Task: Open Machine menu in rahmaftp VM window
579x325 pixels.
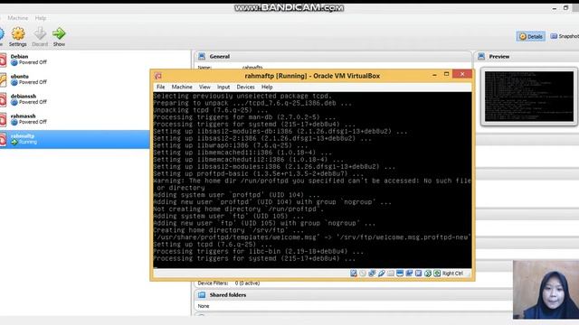Action: tap(182, 87)
